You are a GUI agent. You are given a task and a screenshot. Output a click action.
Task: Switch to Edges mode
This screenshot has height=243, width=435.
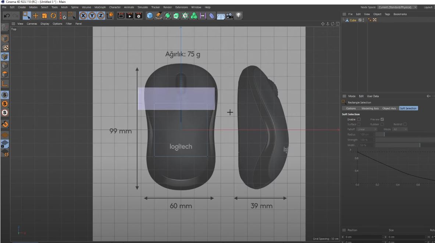[x=5, y=65]
